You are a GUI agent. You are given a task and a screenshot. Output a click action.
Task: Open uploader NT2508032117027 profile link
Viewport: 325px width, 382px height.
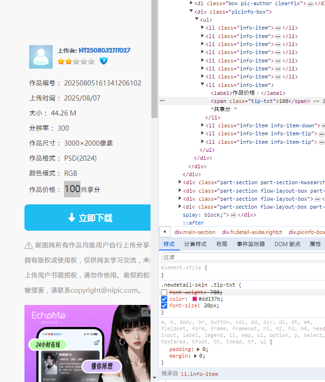click(104, 50)
